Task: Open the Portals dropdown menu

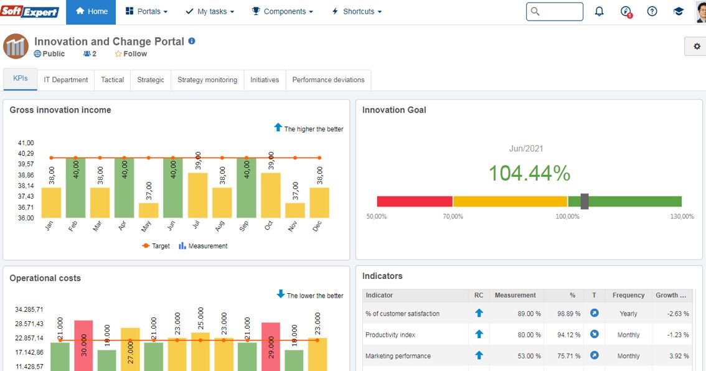Action: tap(146, 12)
